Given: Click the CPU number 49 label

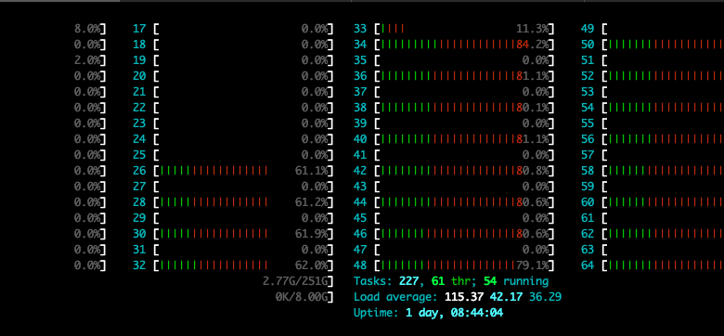Looking at the screenshot, I should [x=588, y=29].
